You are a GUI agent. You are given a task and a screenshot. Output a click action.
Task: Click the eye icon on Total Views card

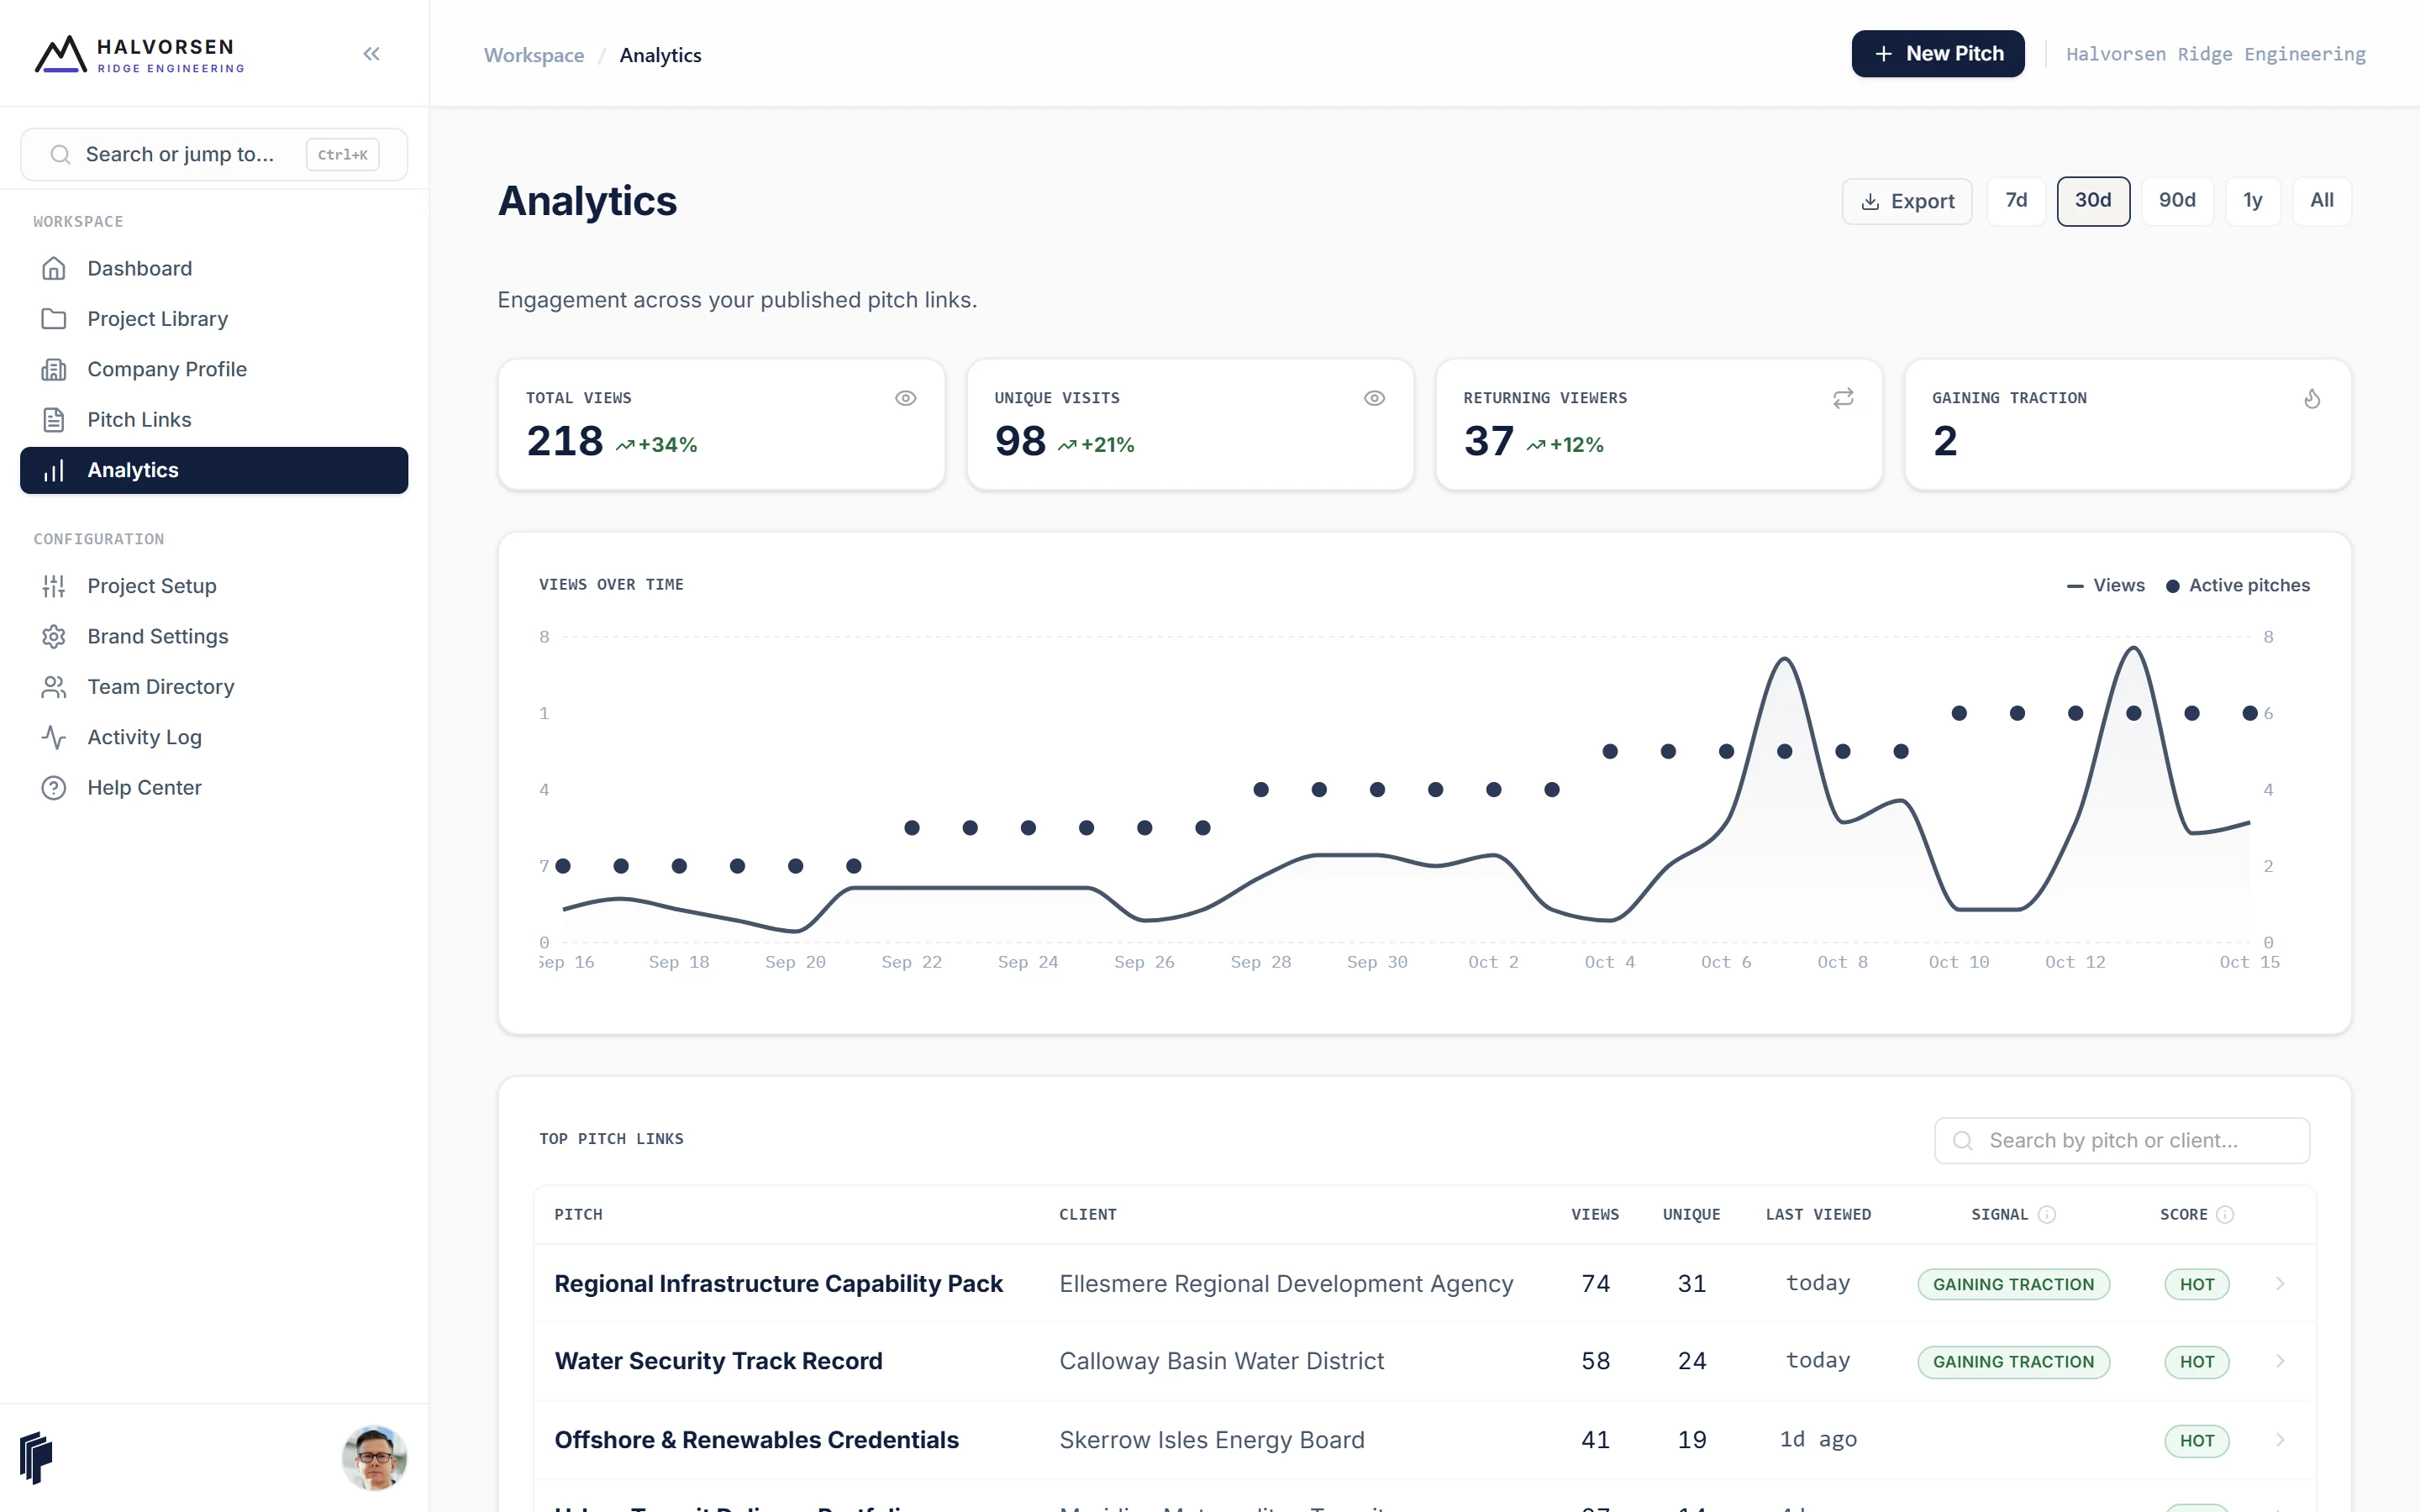click(906, 398)
